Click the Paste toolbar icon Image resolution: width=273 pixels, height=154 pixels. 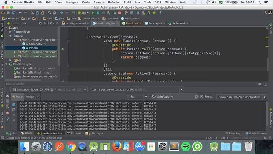point(43,13)
